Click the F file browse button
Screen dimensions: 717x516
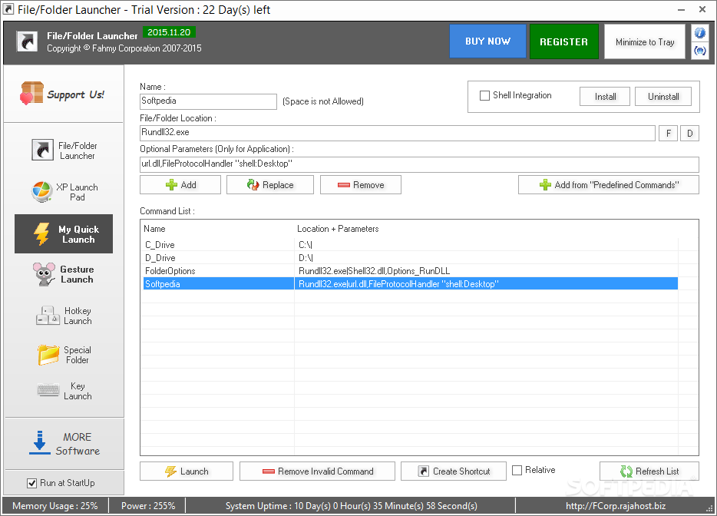click(668, 134)
